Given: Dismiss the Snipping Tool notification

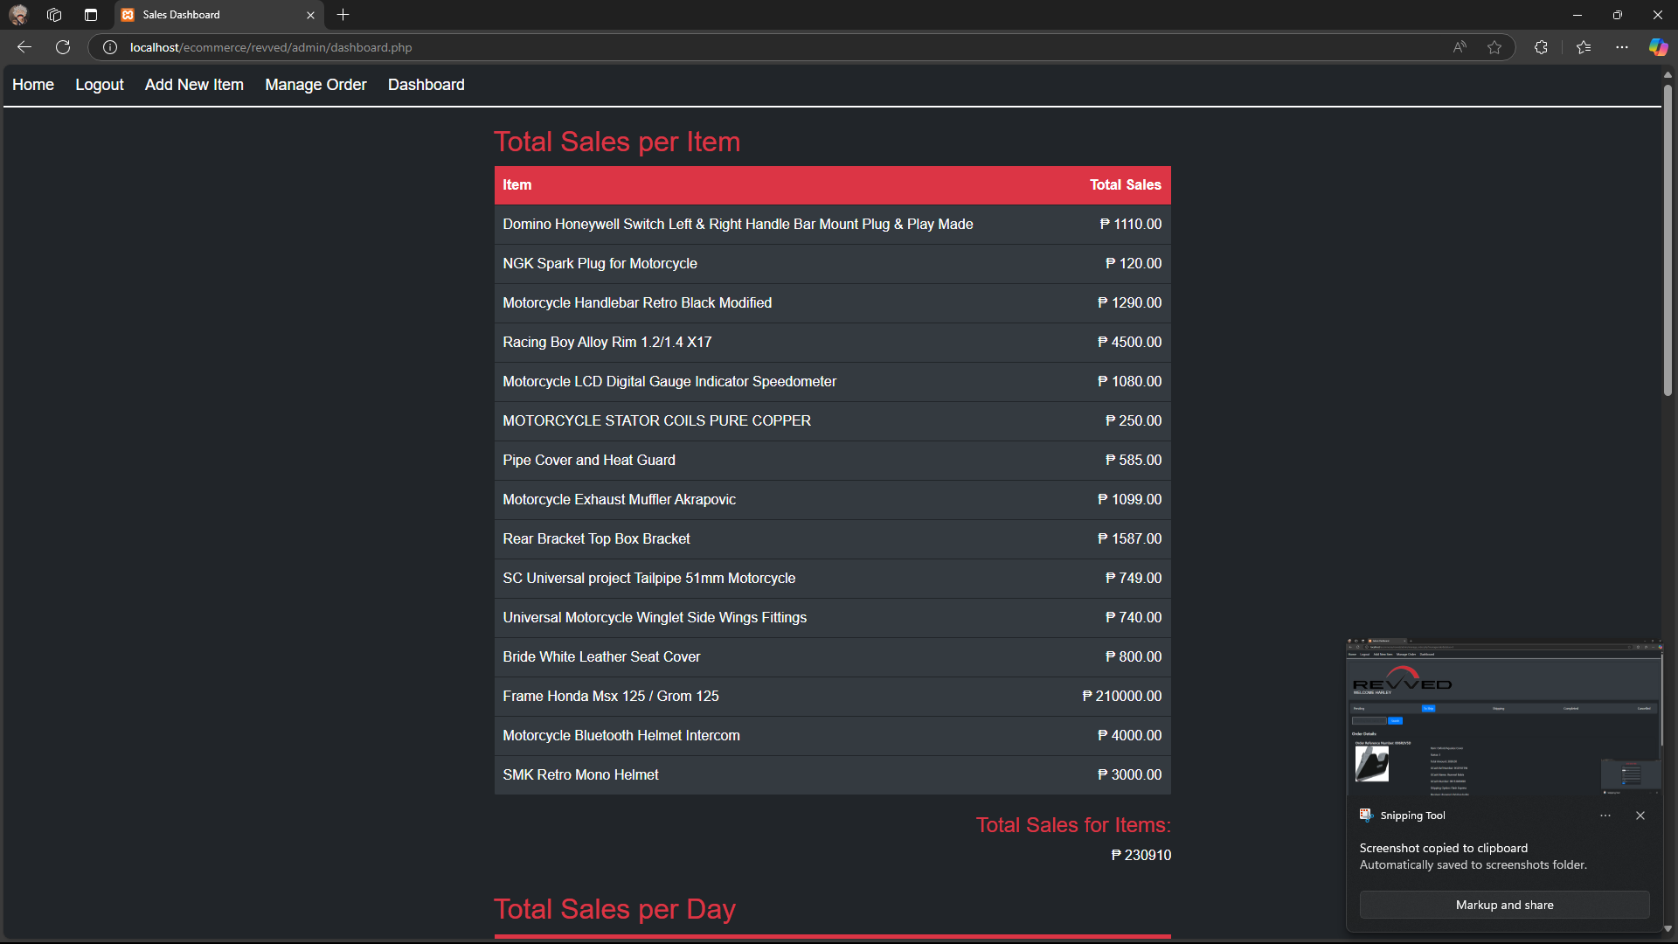Looking at the screenshot, I should [1640, 816].
